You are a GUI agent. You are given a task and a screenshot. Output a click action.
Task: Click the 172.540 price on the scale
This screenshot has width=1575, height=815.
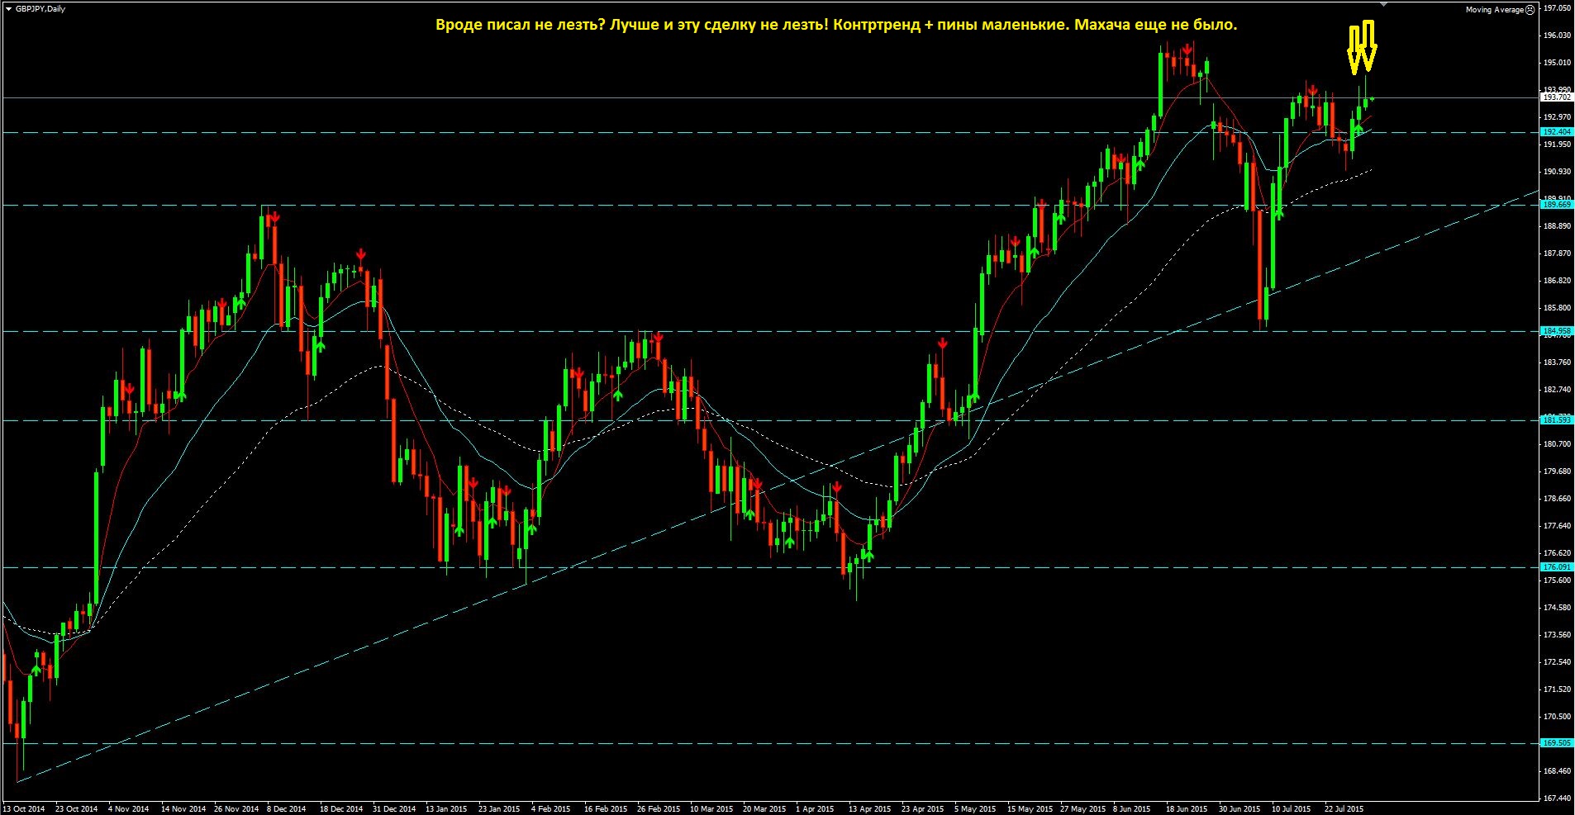1557,662
